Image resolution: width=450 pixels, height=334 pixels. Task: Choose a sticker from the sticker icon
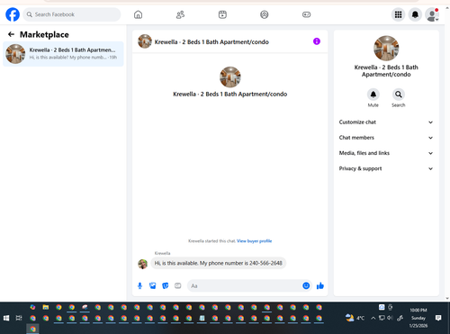click(x=166, y=285)
